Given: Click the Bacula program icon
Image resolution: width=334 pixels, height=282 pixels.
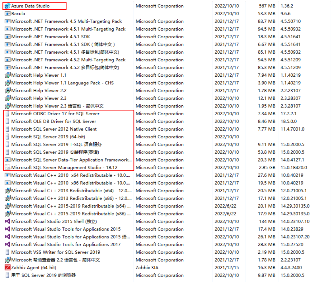Looking at the screenshot, I should tap(7, 14).
